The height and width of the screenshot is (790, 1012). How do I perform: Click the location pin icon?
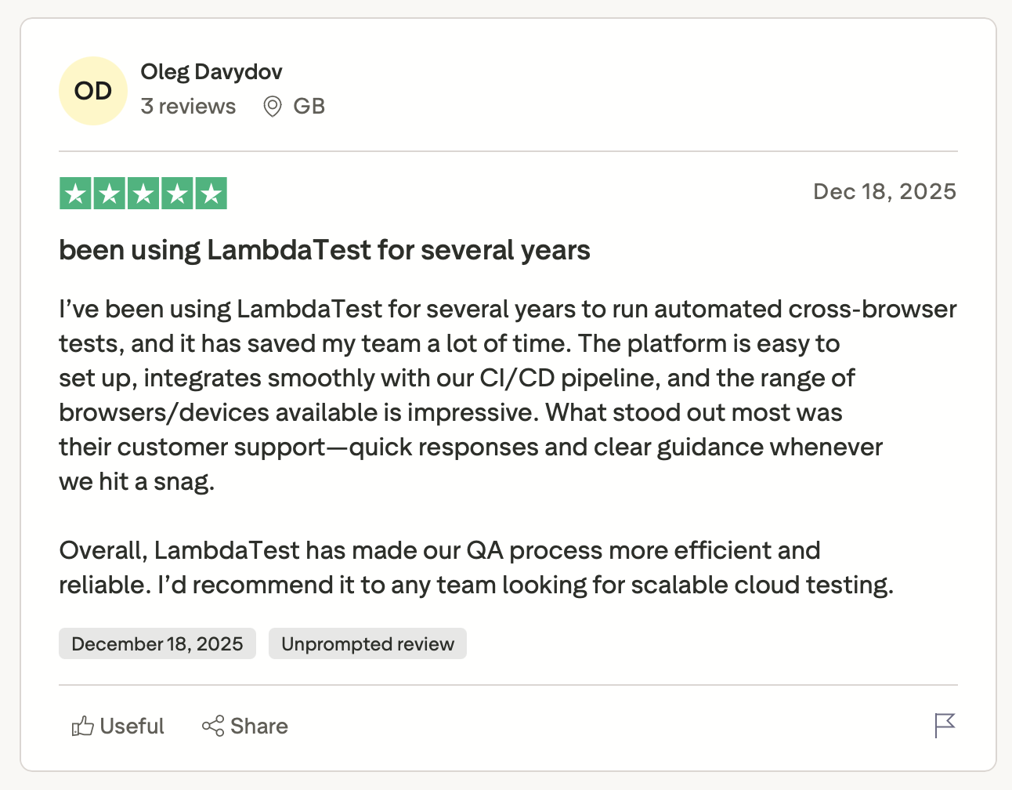point(272,107)
